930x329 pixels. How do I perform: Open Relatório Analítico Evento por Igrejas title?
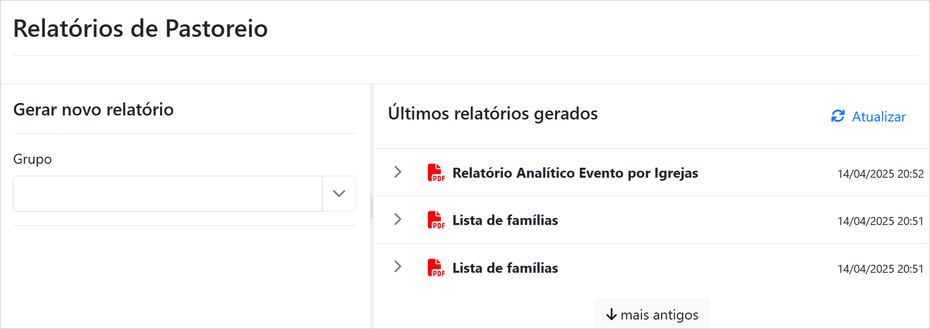pyautogui.click(x=575, y=173)
